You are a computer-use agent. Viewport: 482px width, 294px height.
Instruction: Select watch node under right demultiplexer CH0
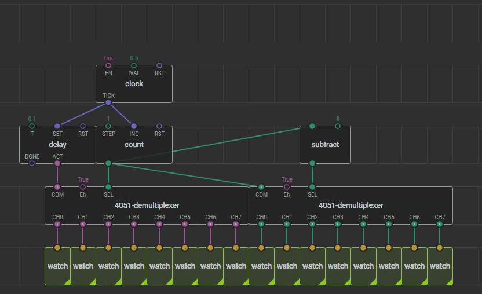tap(262, 266)
